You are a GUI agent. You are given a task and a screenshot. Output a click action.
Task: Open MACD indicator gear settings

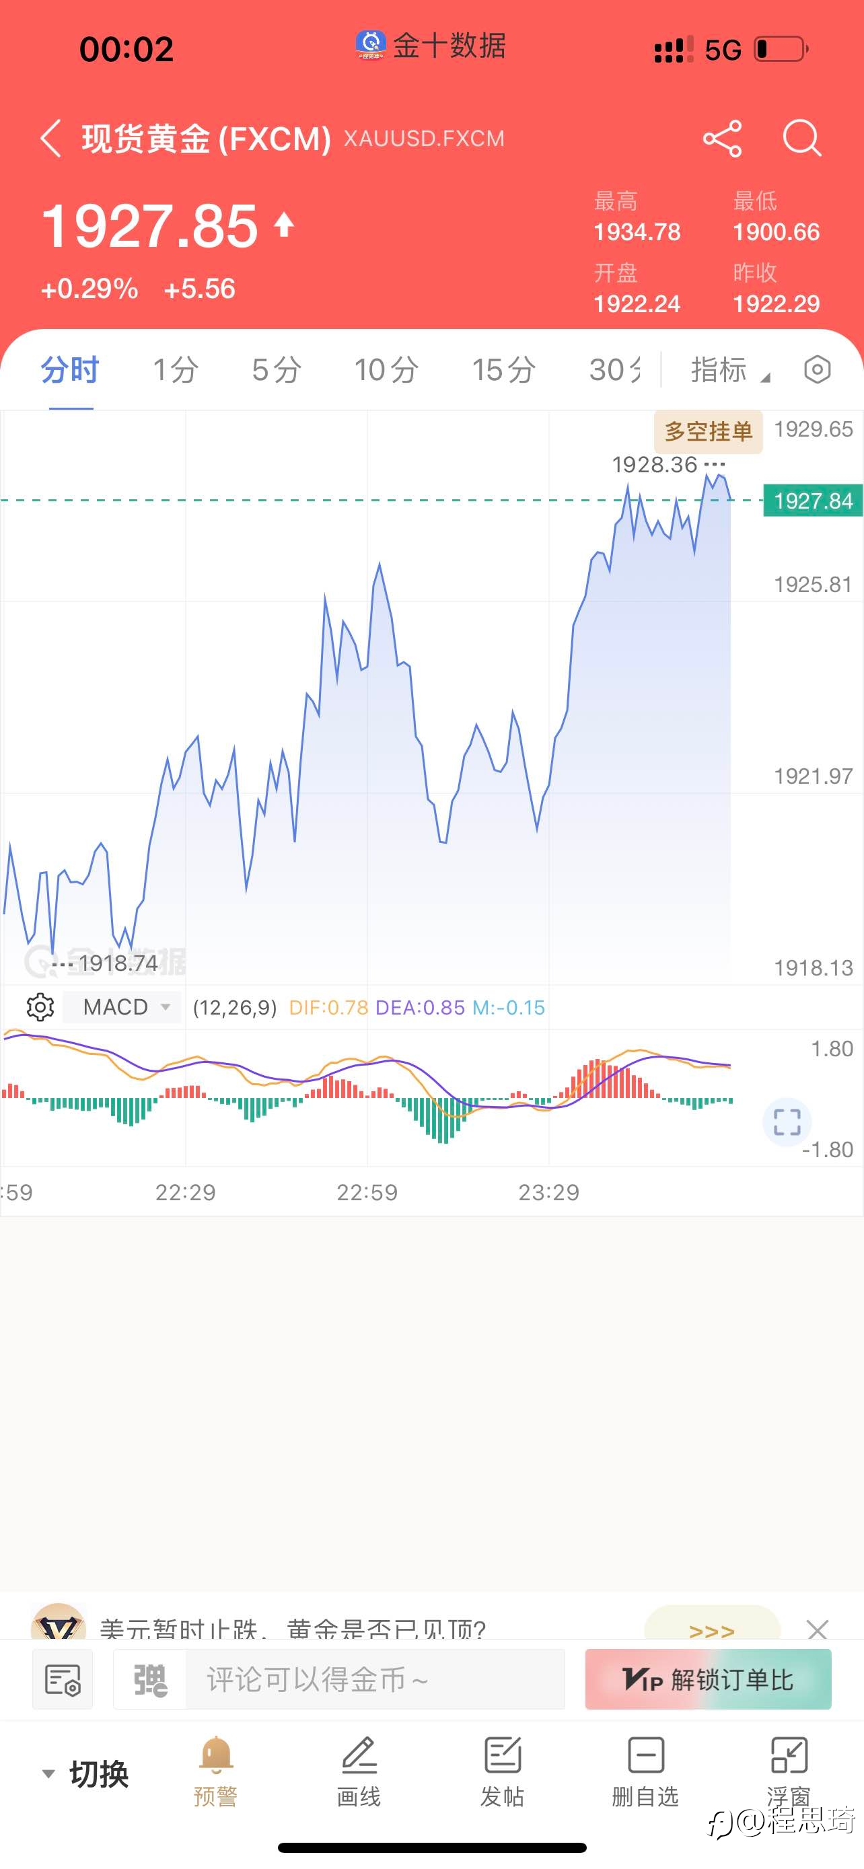[x=40, y=1007]
